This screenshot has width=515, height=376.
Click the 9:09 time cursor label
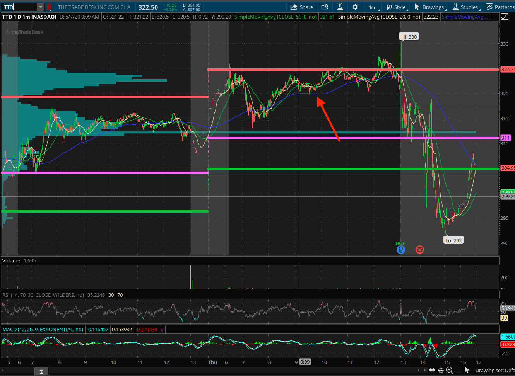305,362
